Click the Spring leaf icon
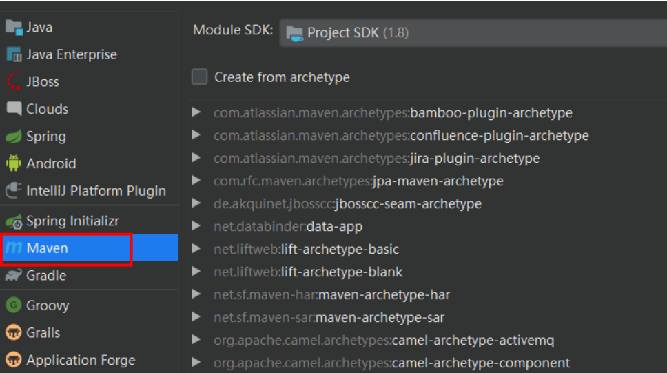This screenshot has width=667, height=373. click(14, 137)
